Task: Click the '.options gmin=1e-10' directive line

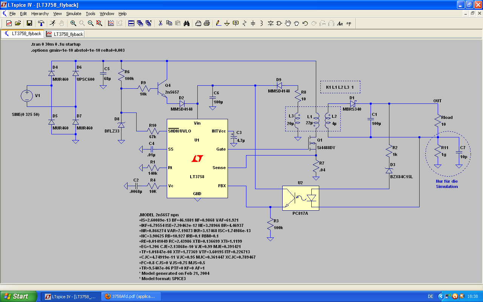Action: pos(78,50)
